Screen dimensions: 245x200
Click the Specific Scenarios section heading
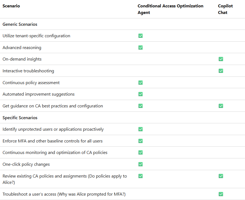[x=20, y=118]
